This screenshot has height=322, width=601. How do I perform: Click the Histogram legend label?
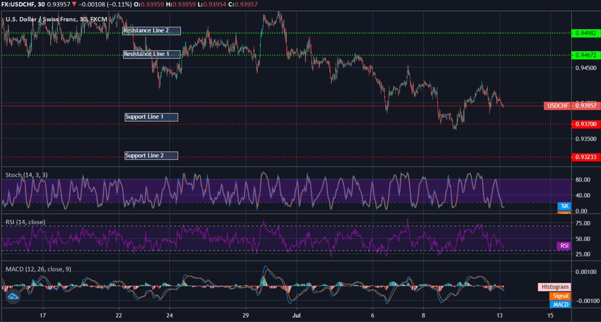[554, 287]
